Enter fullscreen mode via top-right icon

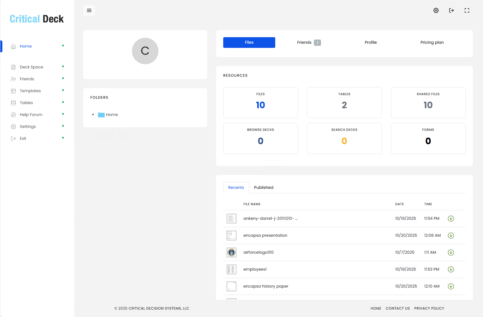click(x=467, y=10)
